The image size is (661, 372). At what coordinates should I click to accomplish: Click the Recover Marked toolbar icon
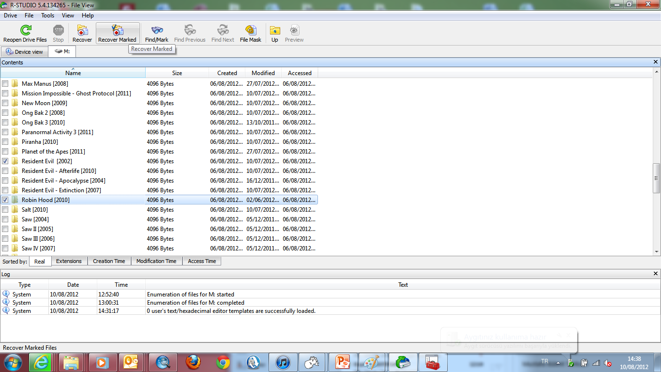pos(118,31)
